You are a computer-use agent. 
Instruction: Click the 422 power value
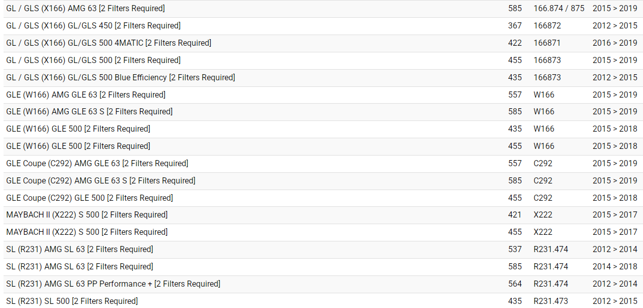click(x=515, y=43)
